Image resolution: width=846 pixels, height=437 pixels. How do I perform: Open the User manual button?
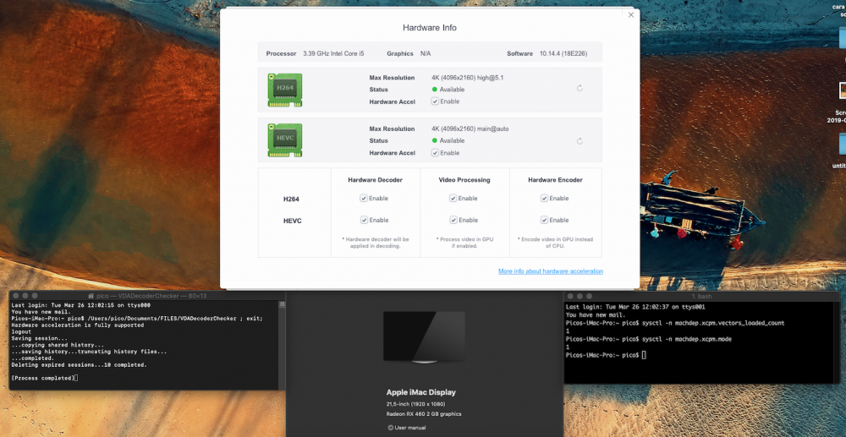(406, 428)
